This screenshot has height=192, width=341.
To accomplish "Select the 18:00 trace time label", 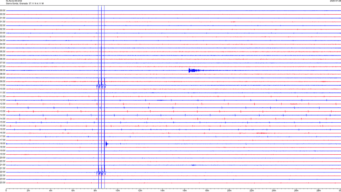I will pyautogui.click(x=3, y=143).
